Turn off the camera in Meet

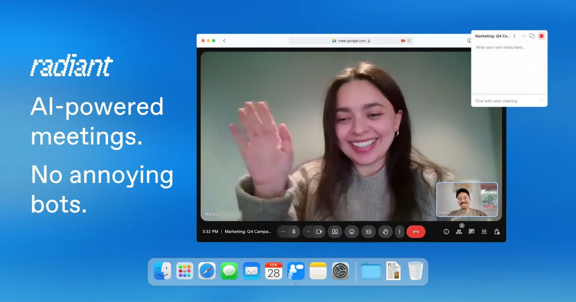(x=319, y=231)
